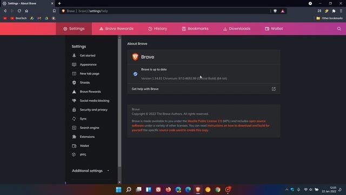This screenshot has height=195, width=346.
Task: Open the History top tab
Action: 157,29
